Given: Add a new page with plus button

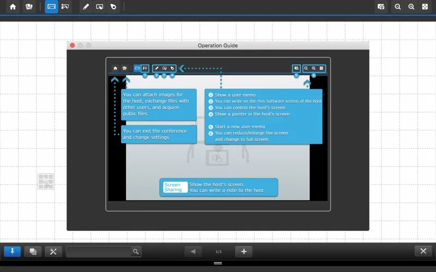Looking at the screenshot, I should (244, 251).
